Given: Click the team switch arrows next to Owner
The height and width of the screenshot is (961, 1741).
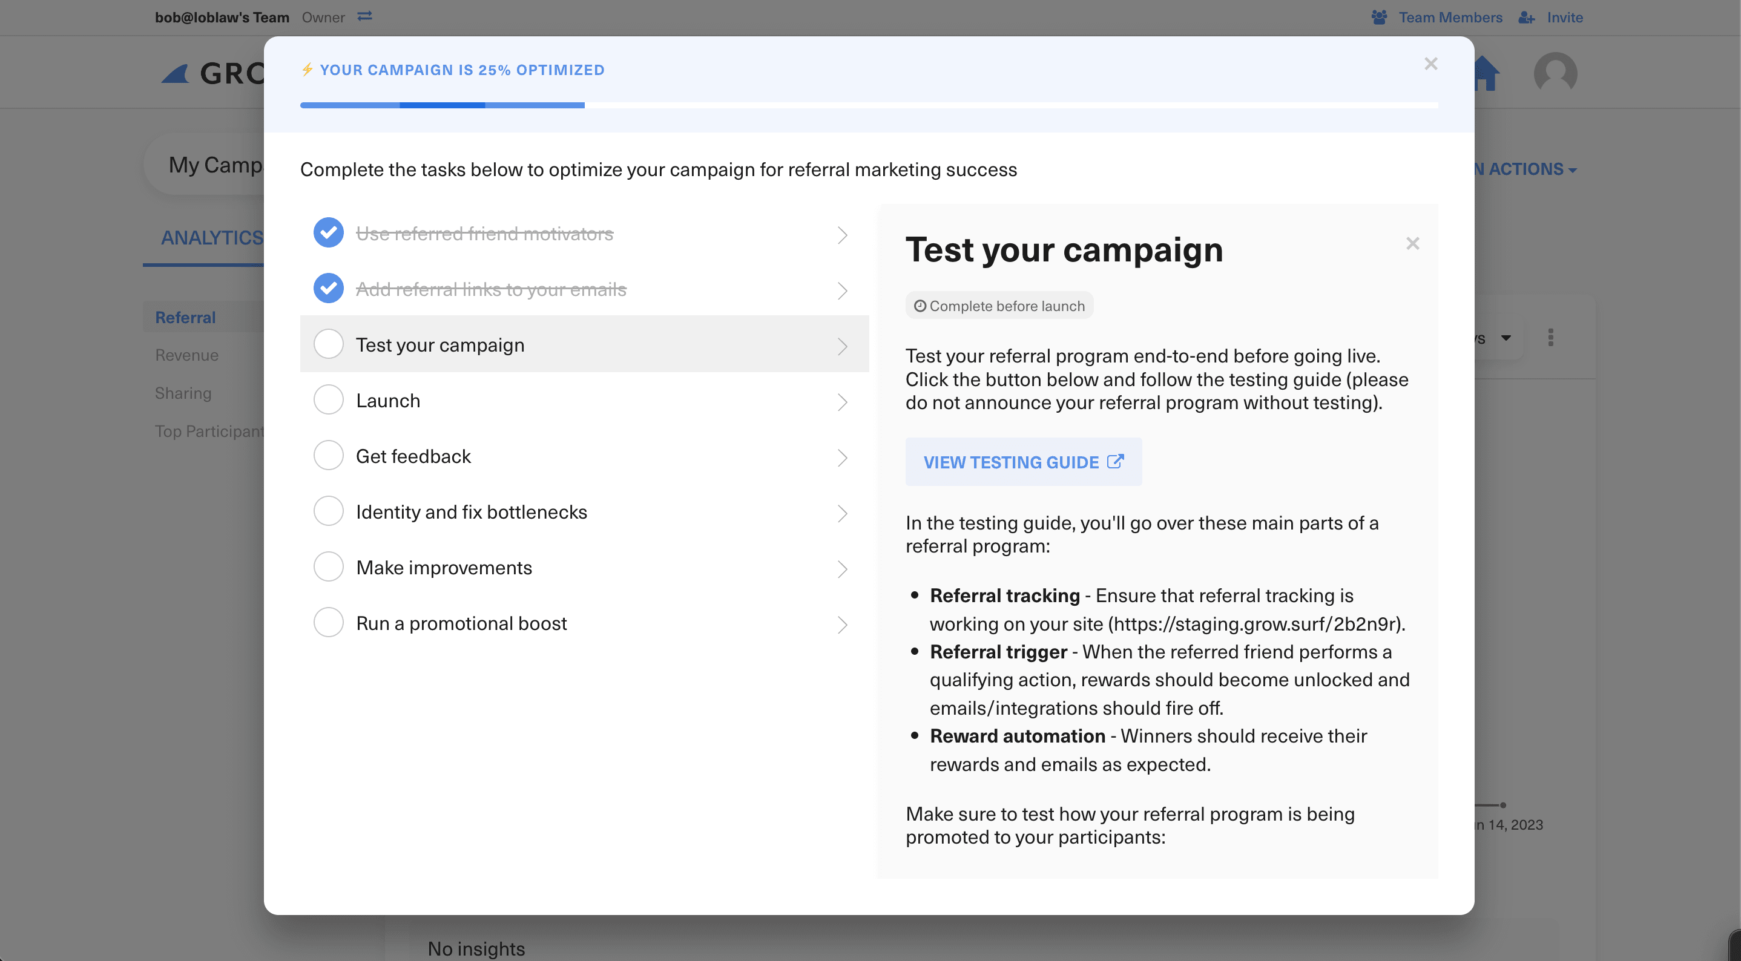Looking at the screenshot, I should [x=364, y=16].
